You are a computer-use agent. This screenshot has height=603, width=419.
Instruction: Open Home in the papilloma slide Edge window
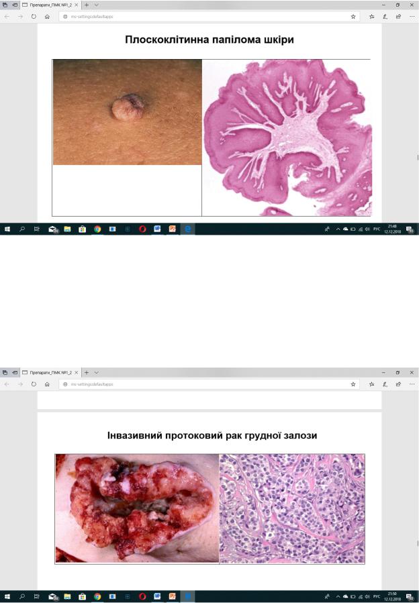click(x=47, y=17)
